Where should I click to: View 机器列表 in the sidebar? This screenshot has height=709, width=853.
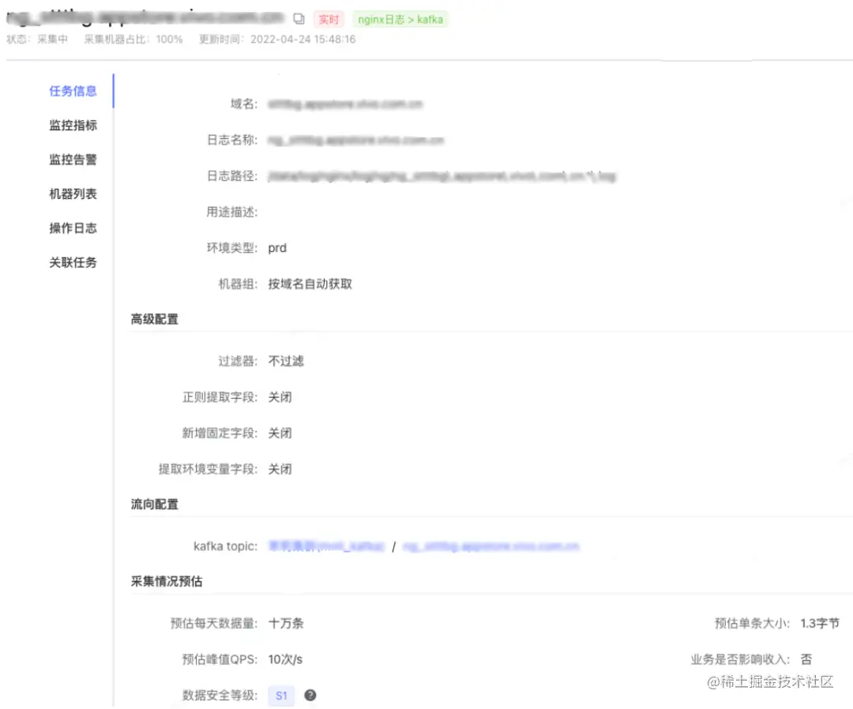click(x=73, y=193)
